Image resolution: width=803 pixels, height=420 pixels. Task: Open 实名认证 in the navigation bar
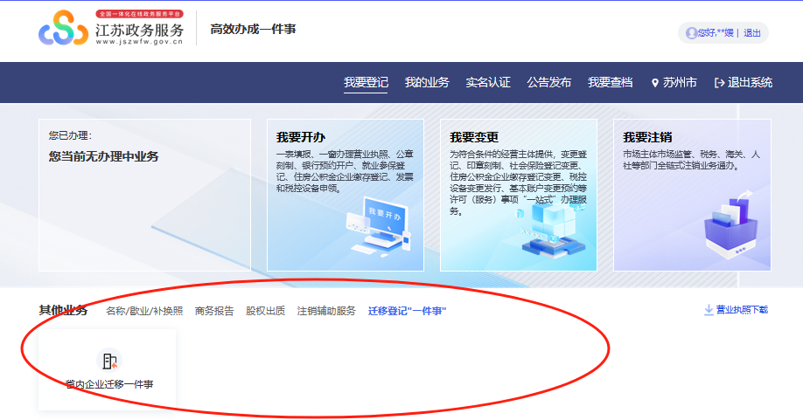pos(488,83)
